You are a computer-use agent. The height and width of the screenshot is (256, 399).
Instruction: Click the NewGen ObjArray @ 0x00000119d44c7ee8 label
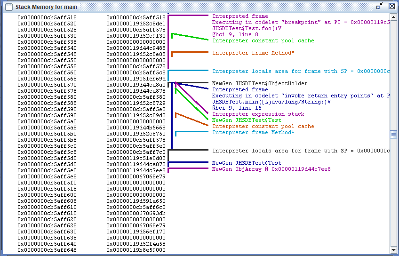271,169
